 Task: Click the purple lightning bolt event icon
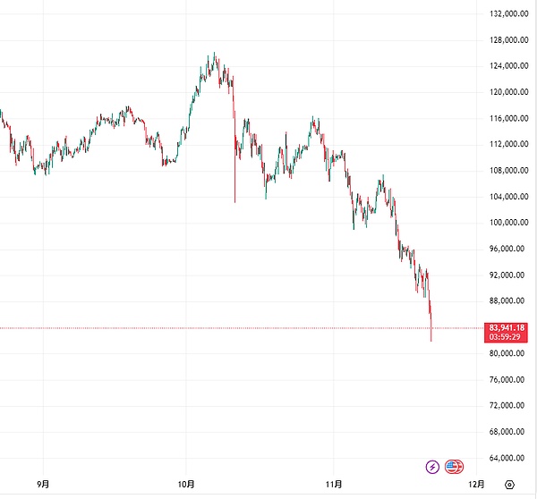[433, 466]
